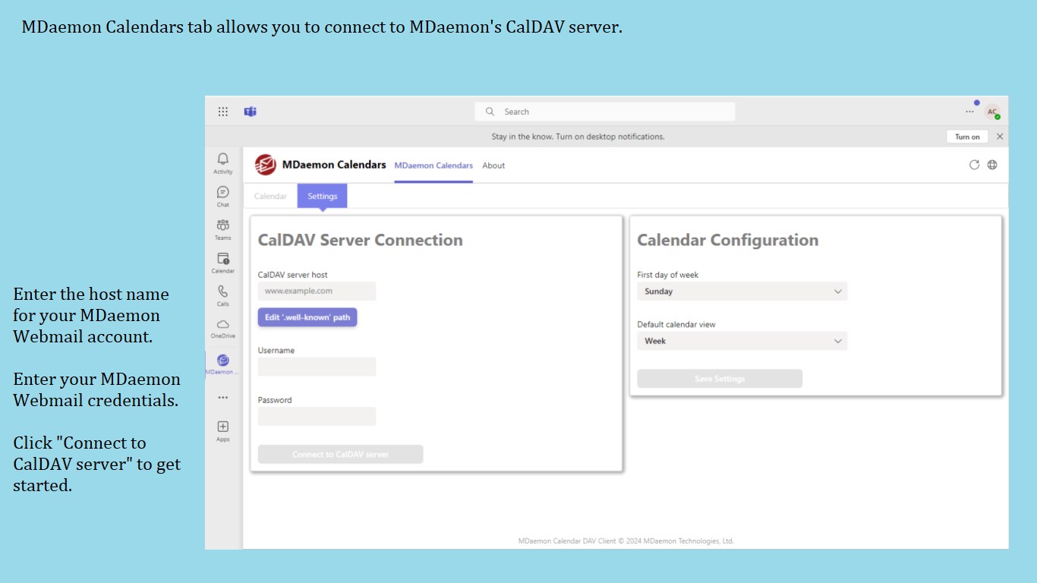Turn on desktop notifications
1037x583 pixels.
(967, 137)
